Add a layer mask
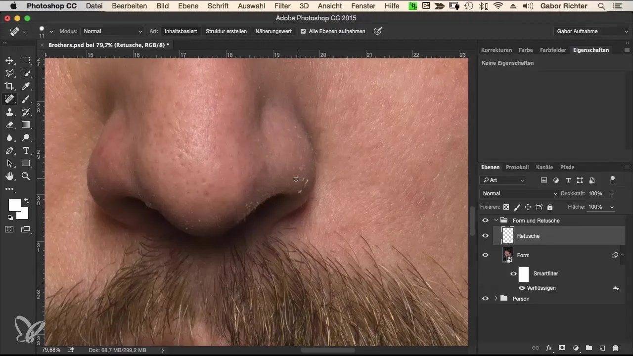The height and width of the screenshot is (356, 633). [x=562, y=348]
